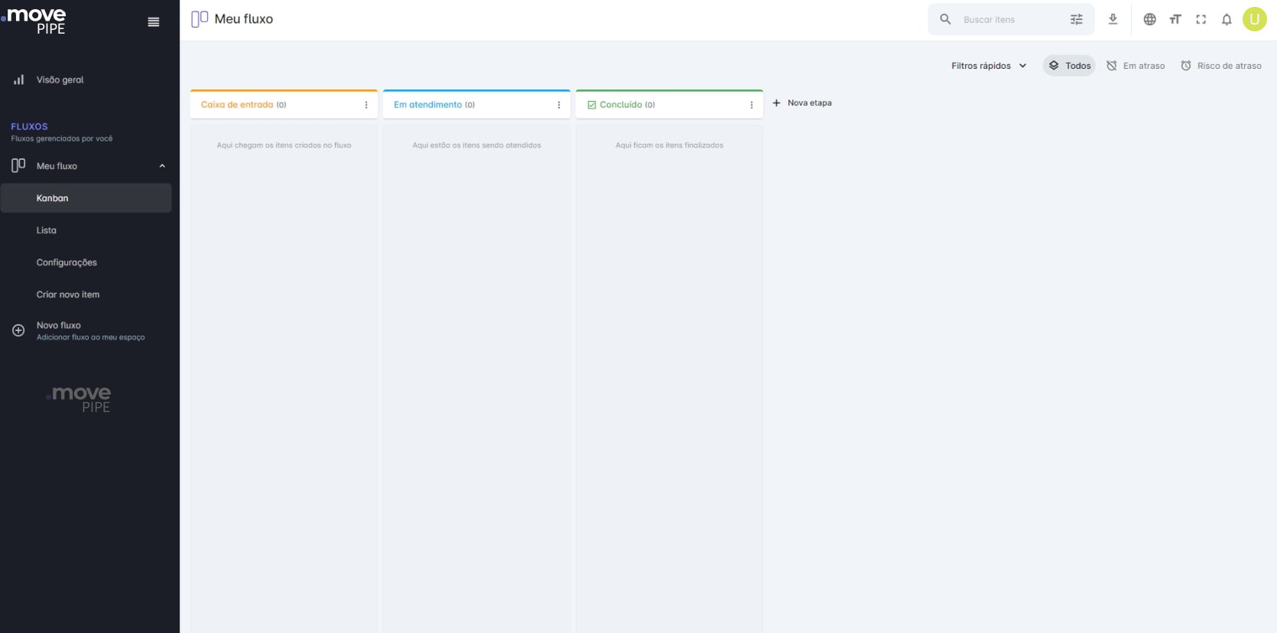Toggle fullscreen mode icon
Screen dimensions: 1277x633
pyautogui.click(x=1201, y=19)
